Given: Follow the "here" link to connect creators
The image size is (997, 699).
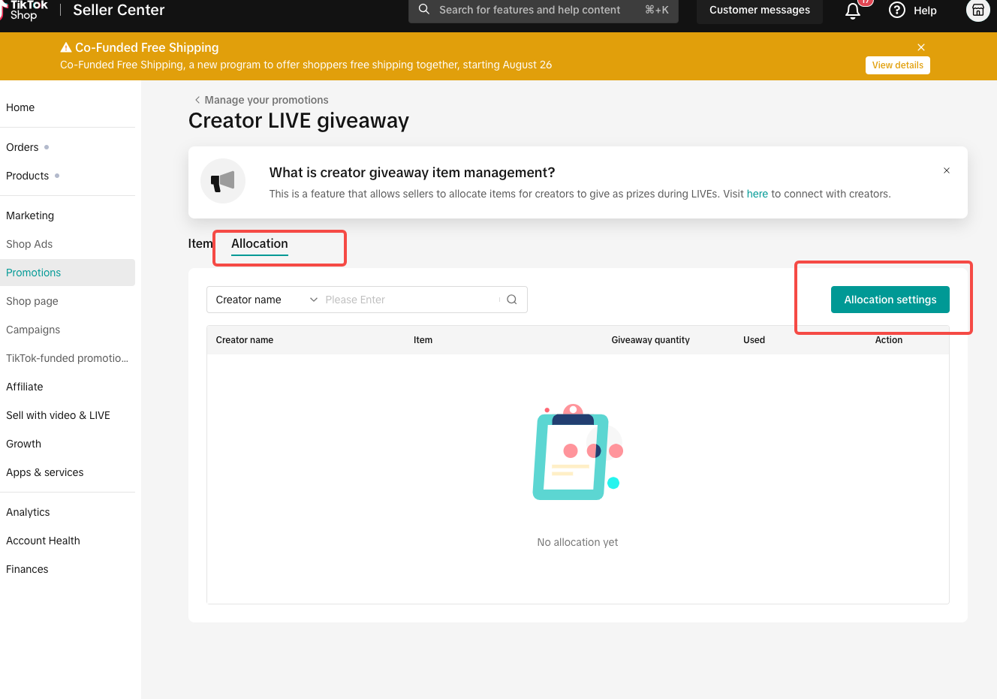Looking at the screenshot, I should point(757,194).
